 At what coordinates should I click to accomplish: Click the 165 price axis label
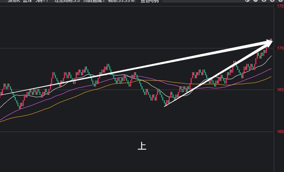click(280, 90)
